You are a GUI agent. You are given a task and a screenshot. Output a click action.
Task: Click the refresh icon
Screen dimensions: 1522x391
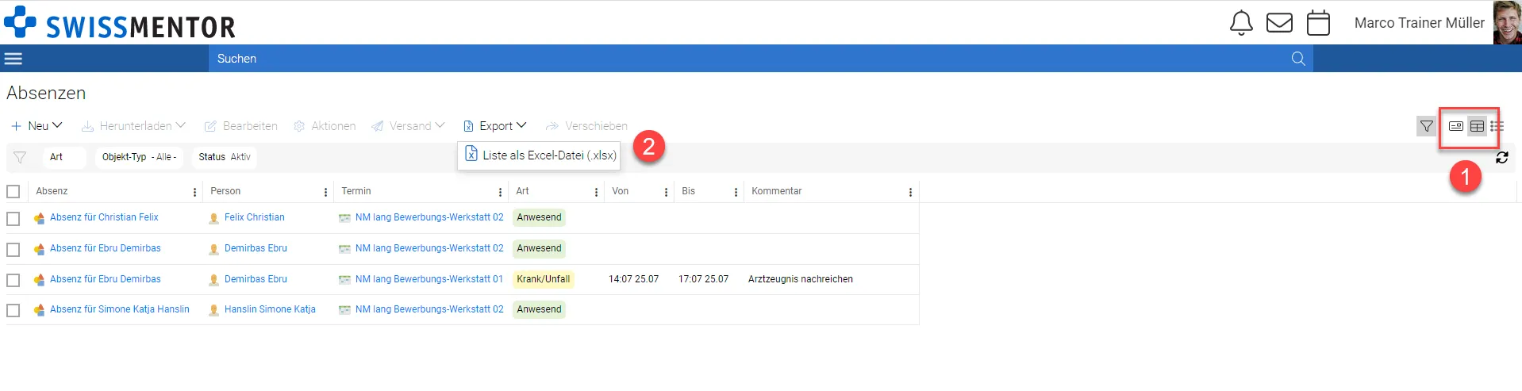tap(1502, 157)
